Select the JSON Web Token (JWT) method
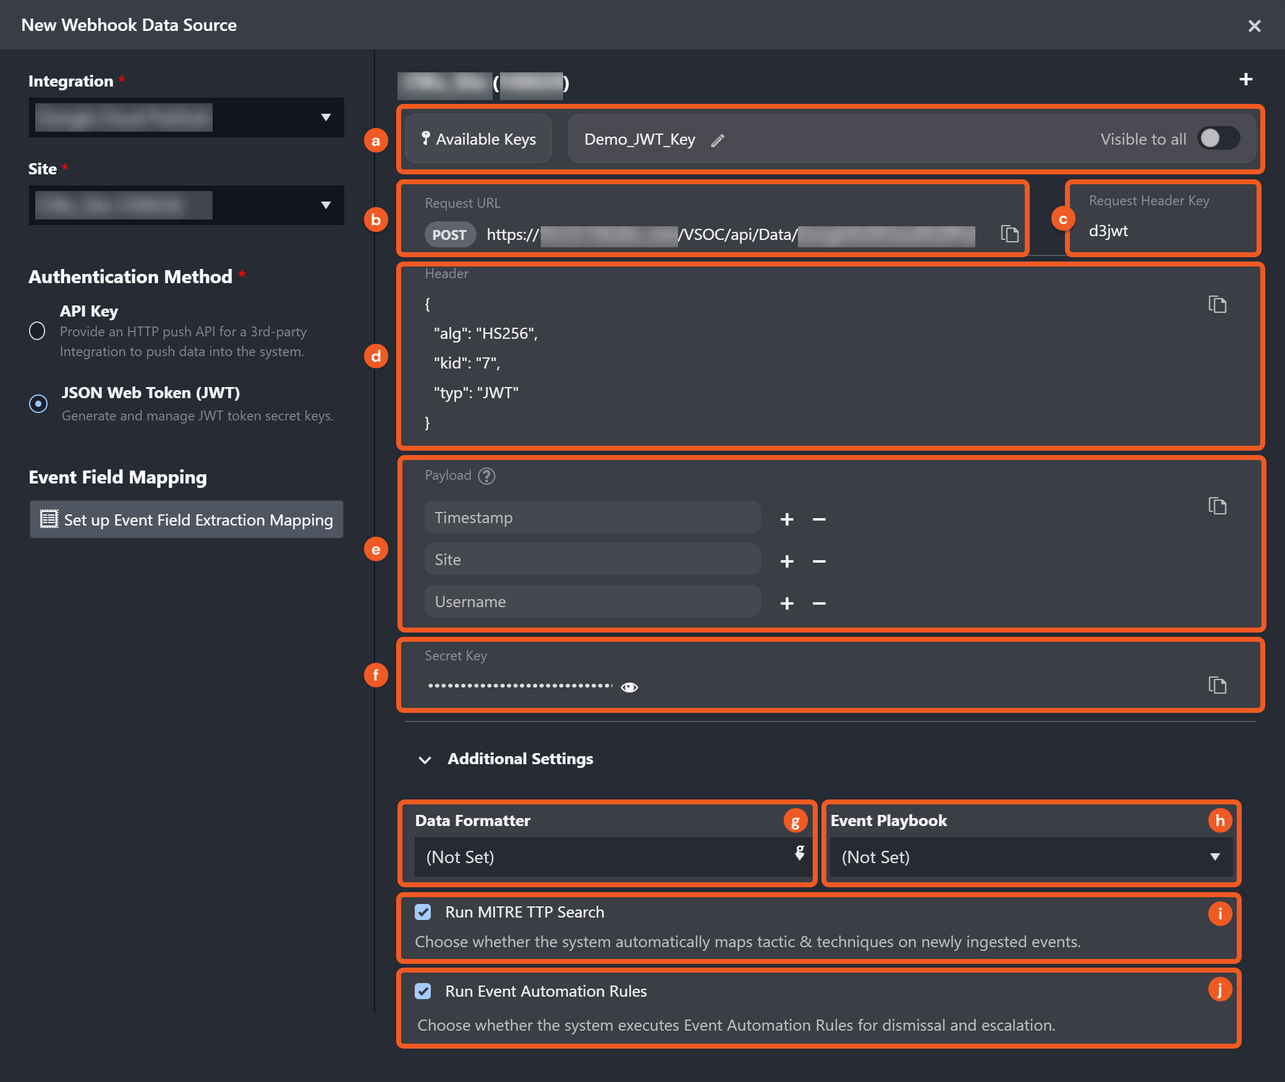This screenshot has height=1082, width=1285. click(38, 403)
